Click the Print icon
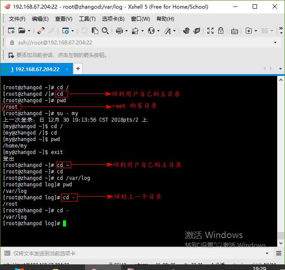Viewport: 285px width, 270px height. point(119,31)
